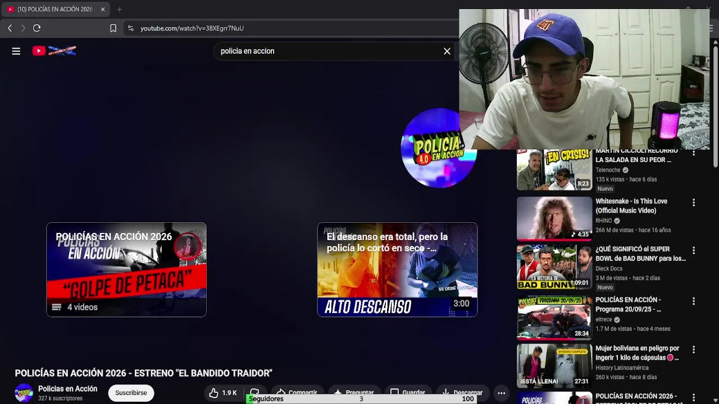
Task: Open more actions ellipsis below video
Action: click(x=502, y=393)
